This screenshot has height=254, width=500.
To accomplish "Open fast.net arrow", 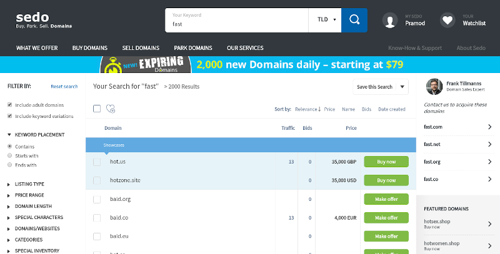I will click(490, 144).
